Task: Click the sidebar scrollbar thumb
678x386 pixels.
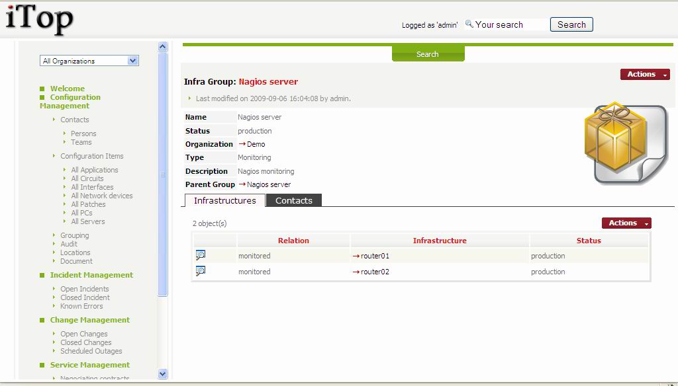Action: tap(163, 174)
